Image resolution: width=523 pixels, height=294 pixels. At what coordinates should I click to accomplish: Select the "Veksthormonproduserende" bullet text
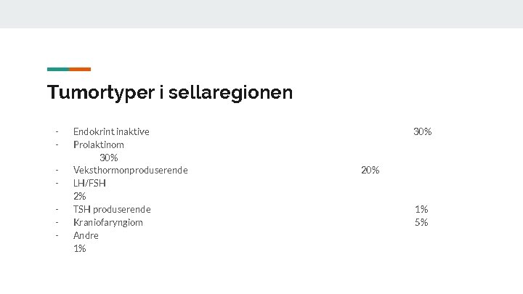point(130,171)
